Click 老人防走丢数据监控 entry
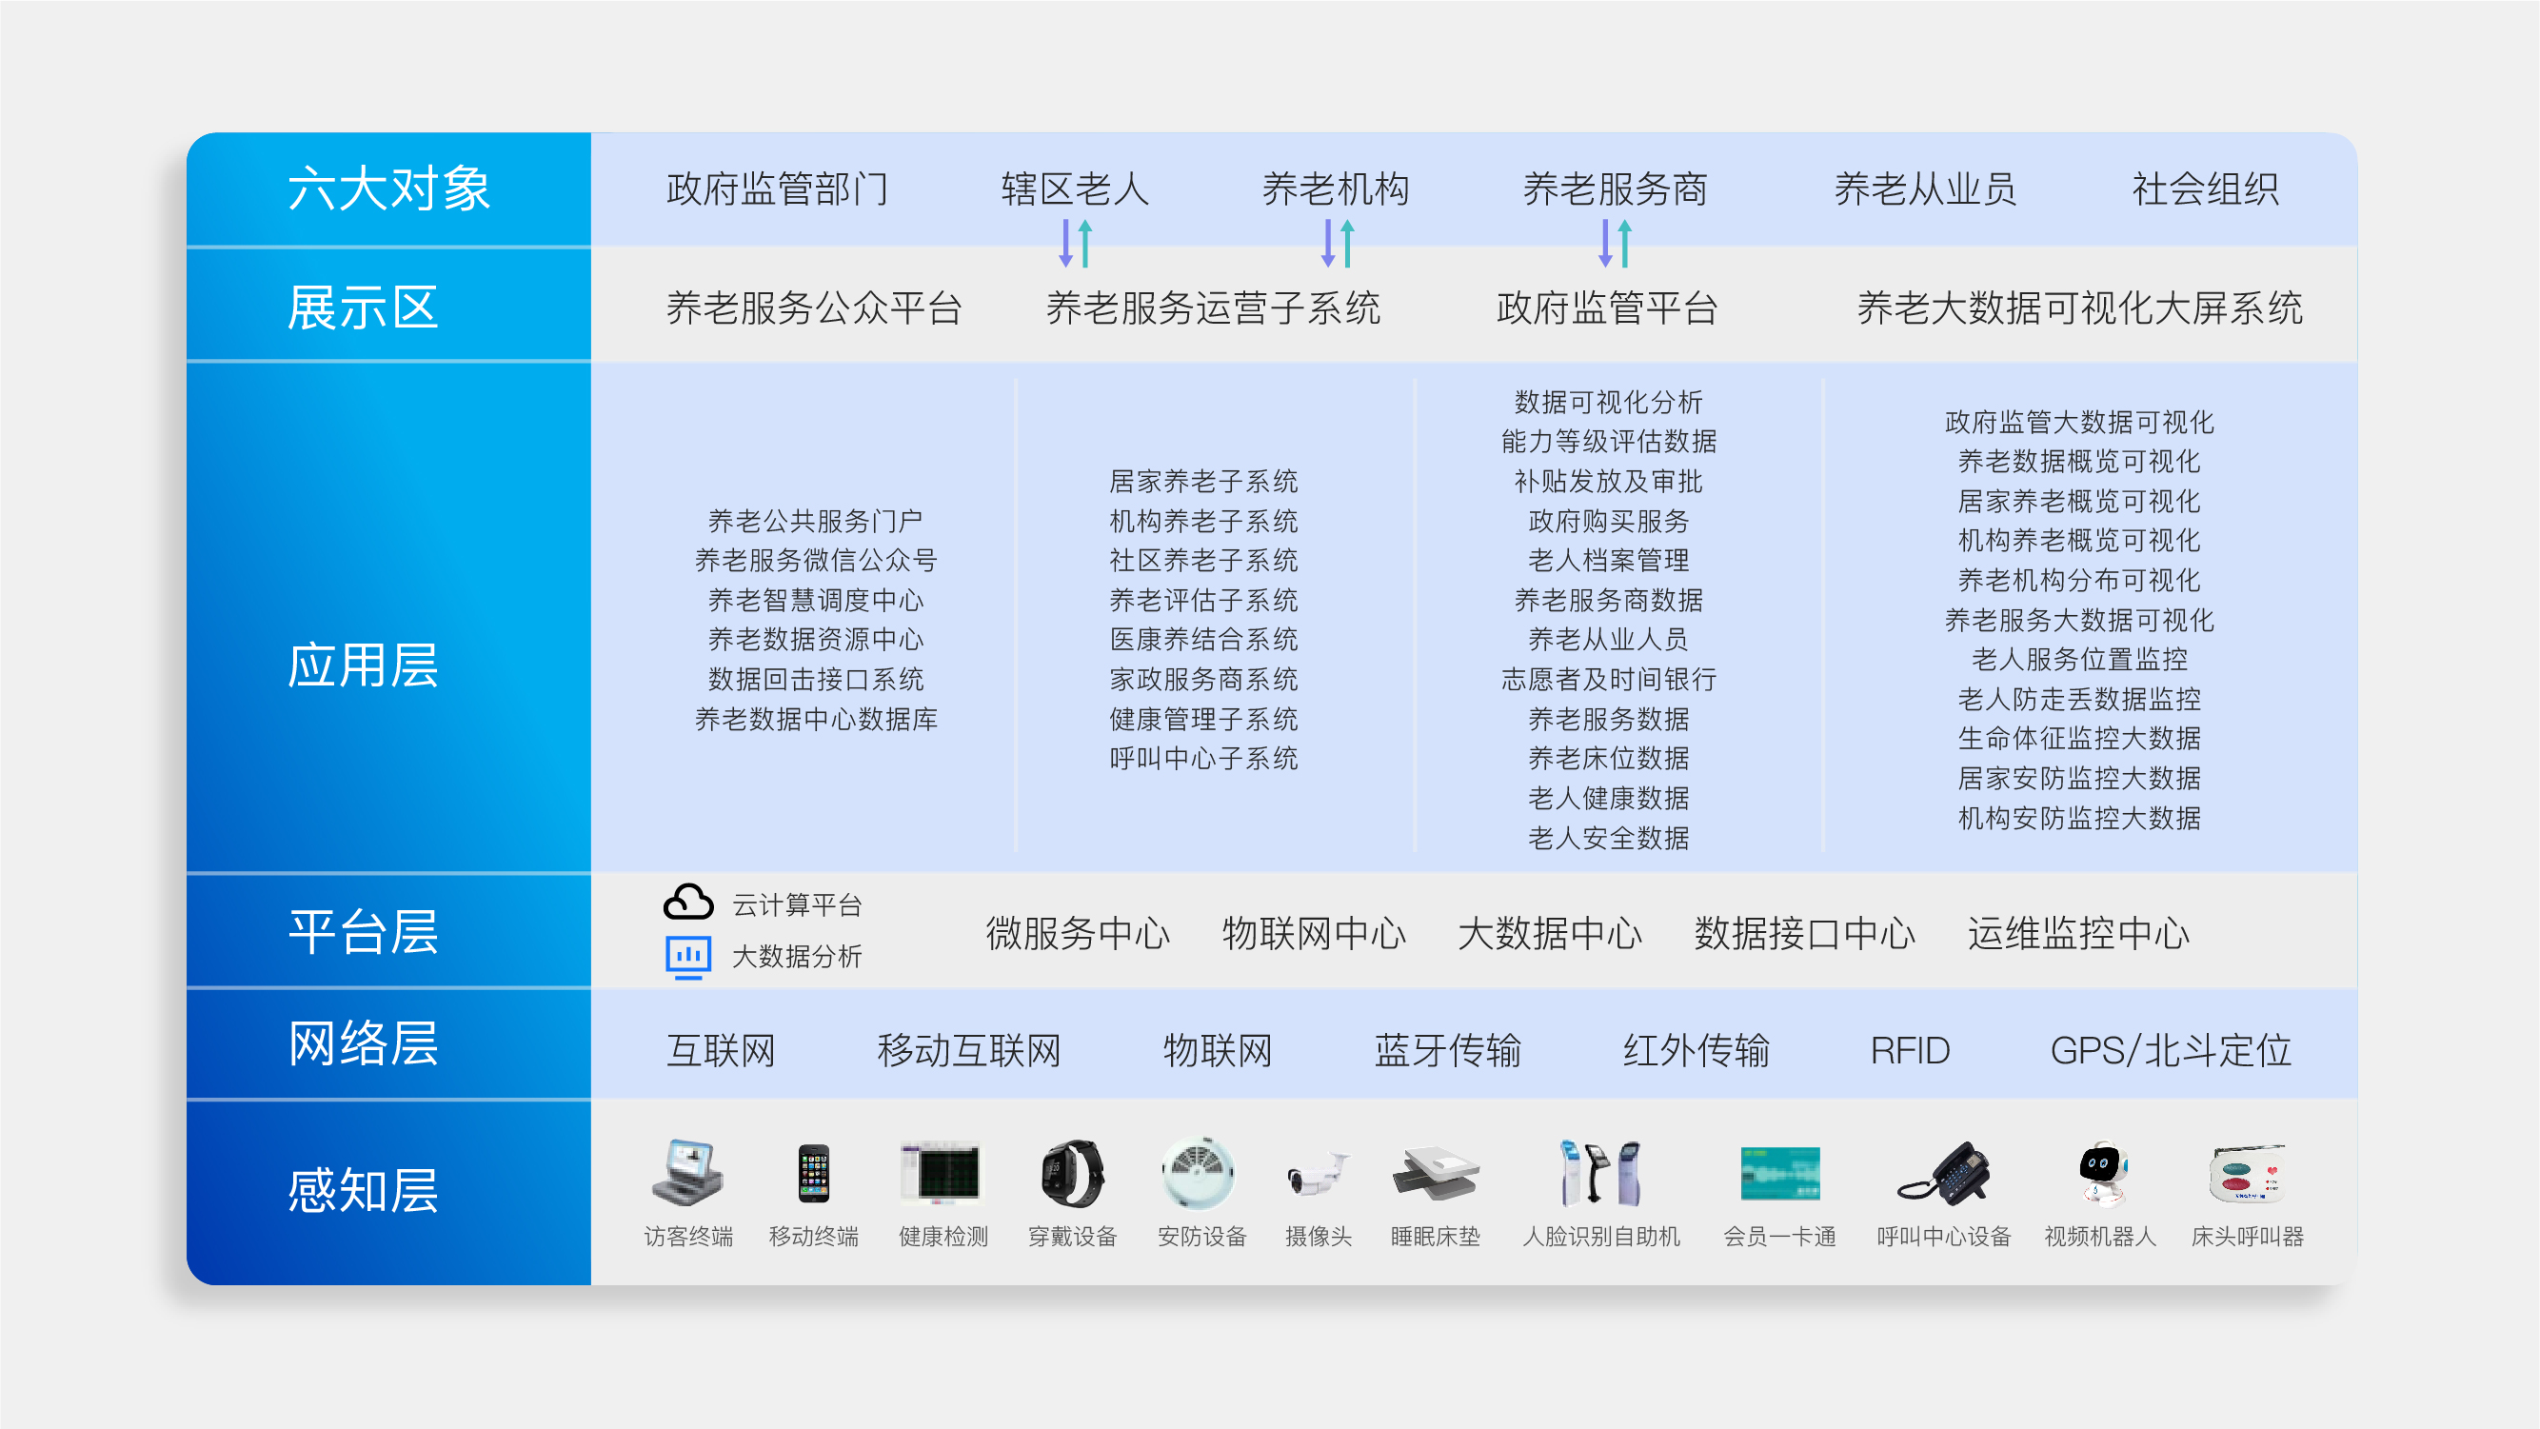The width and height of the screenshot is (2540, 1429). (x=2079, y=699)
